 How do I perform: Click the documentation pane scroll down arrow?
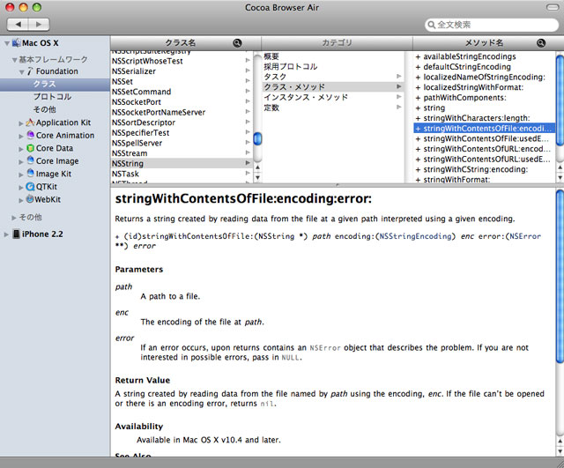560,450
